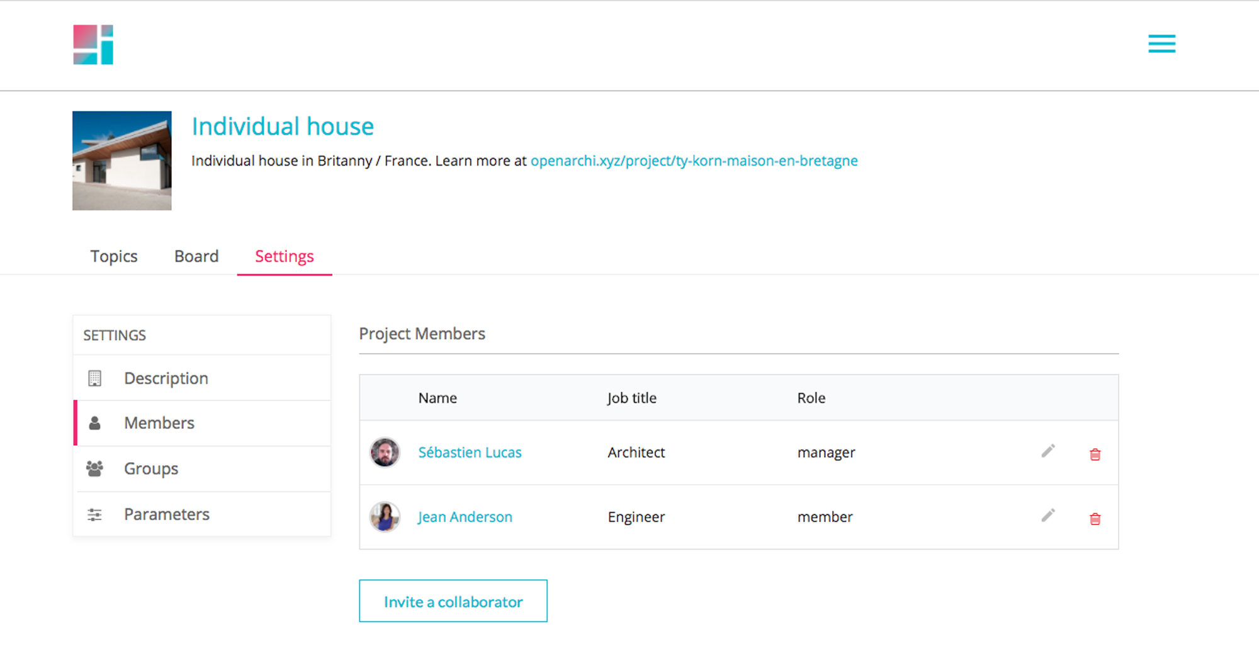
Task: Click the app logo in the header
Action: tap(93, 45)
